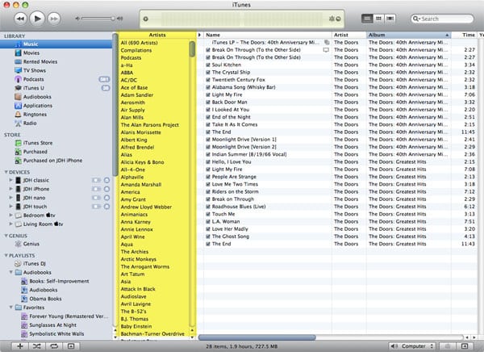This screenshot has height=352, width=484.
Task: Create a new playlist with plus button
Action: 20,346
